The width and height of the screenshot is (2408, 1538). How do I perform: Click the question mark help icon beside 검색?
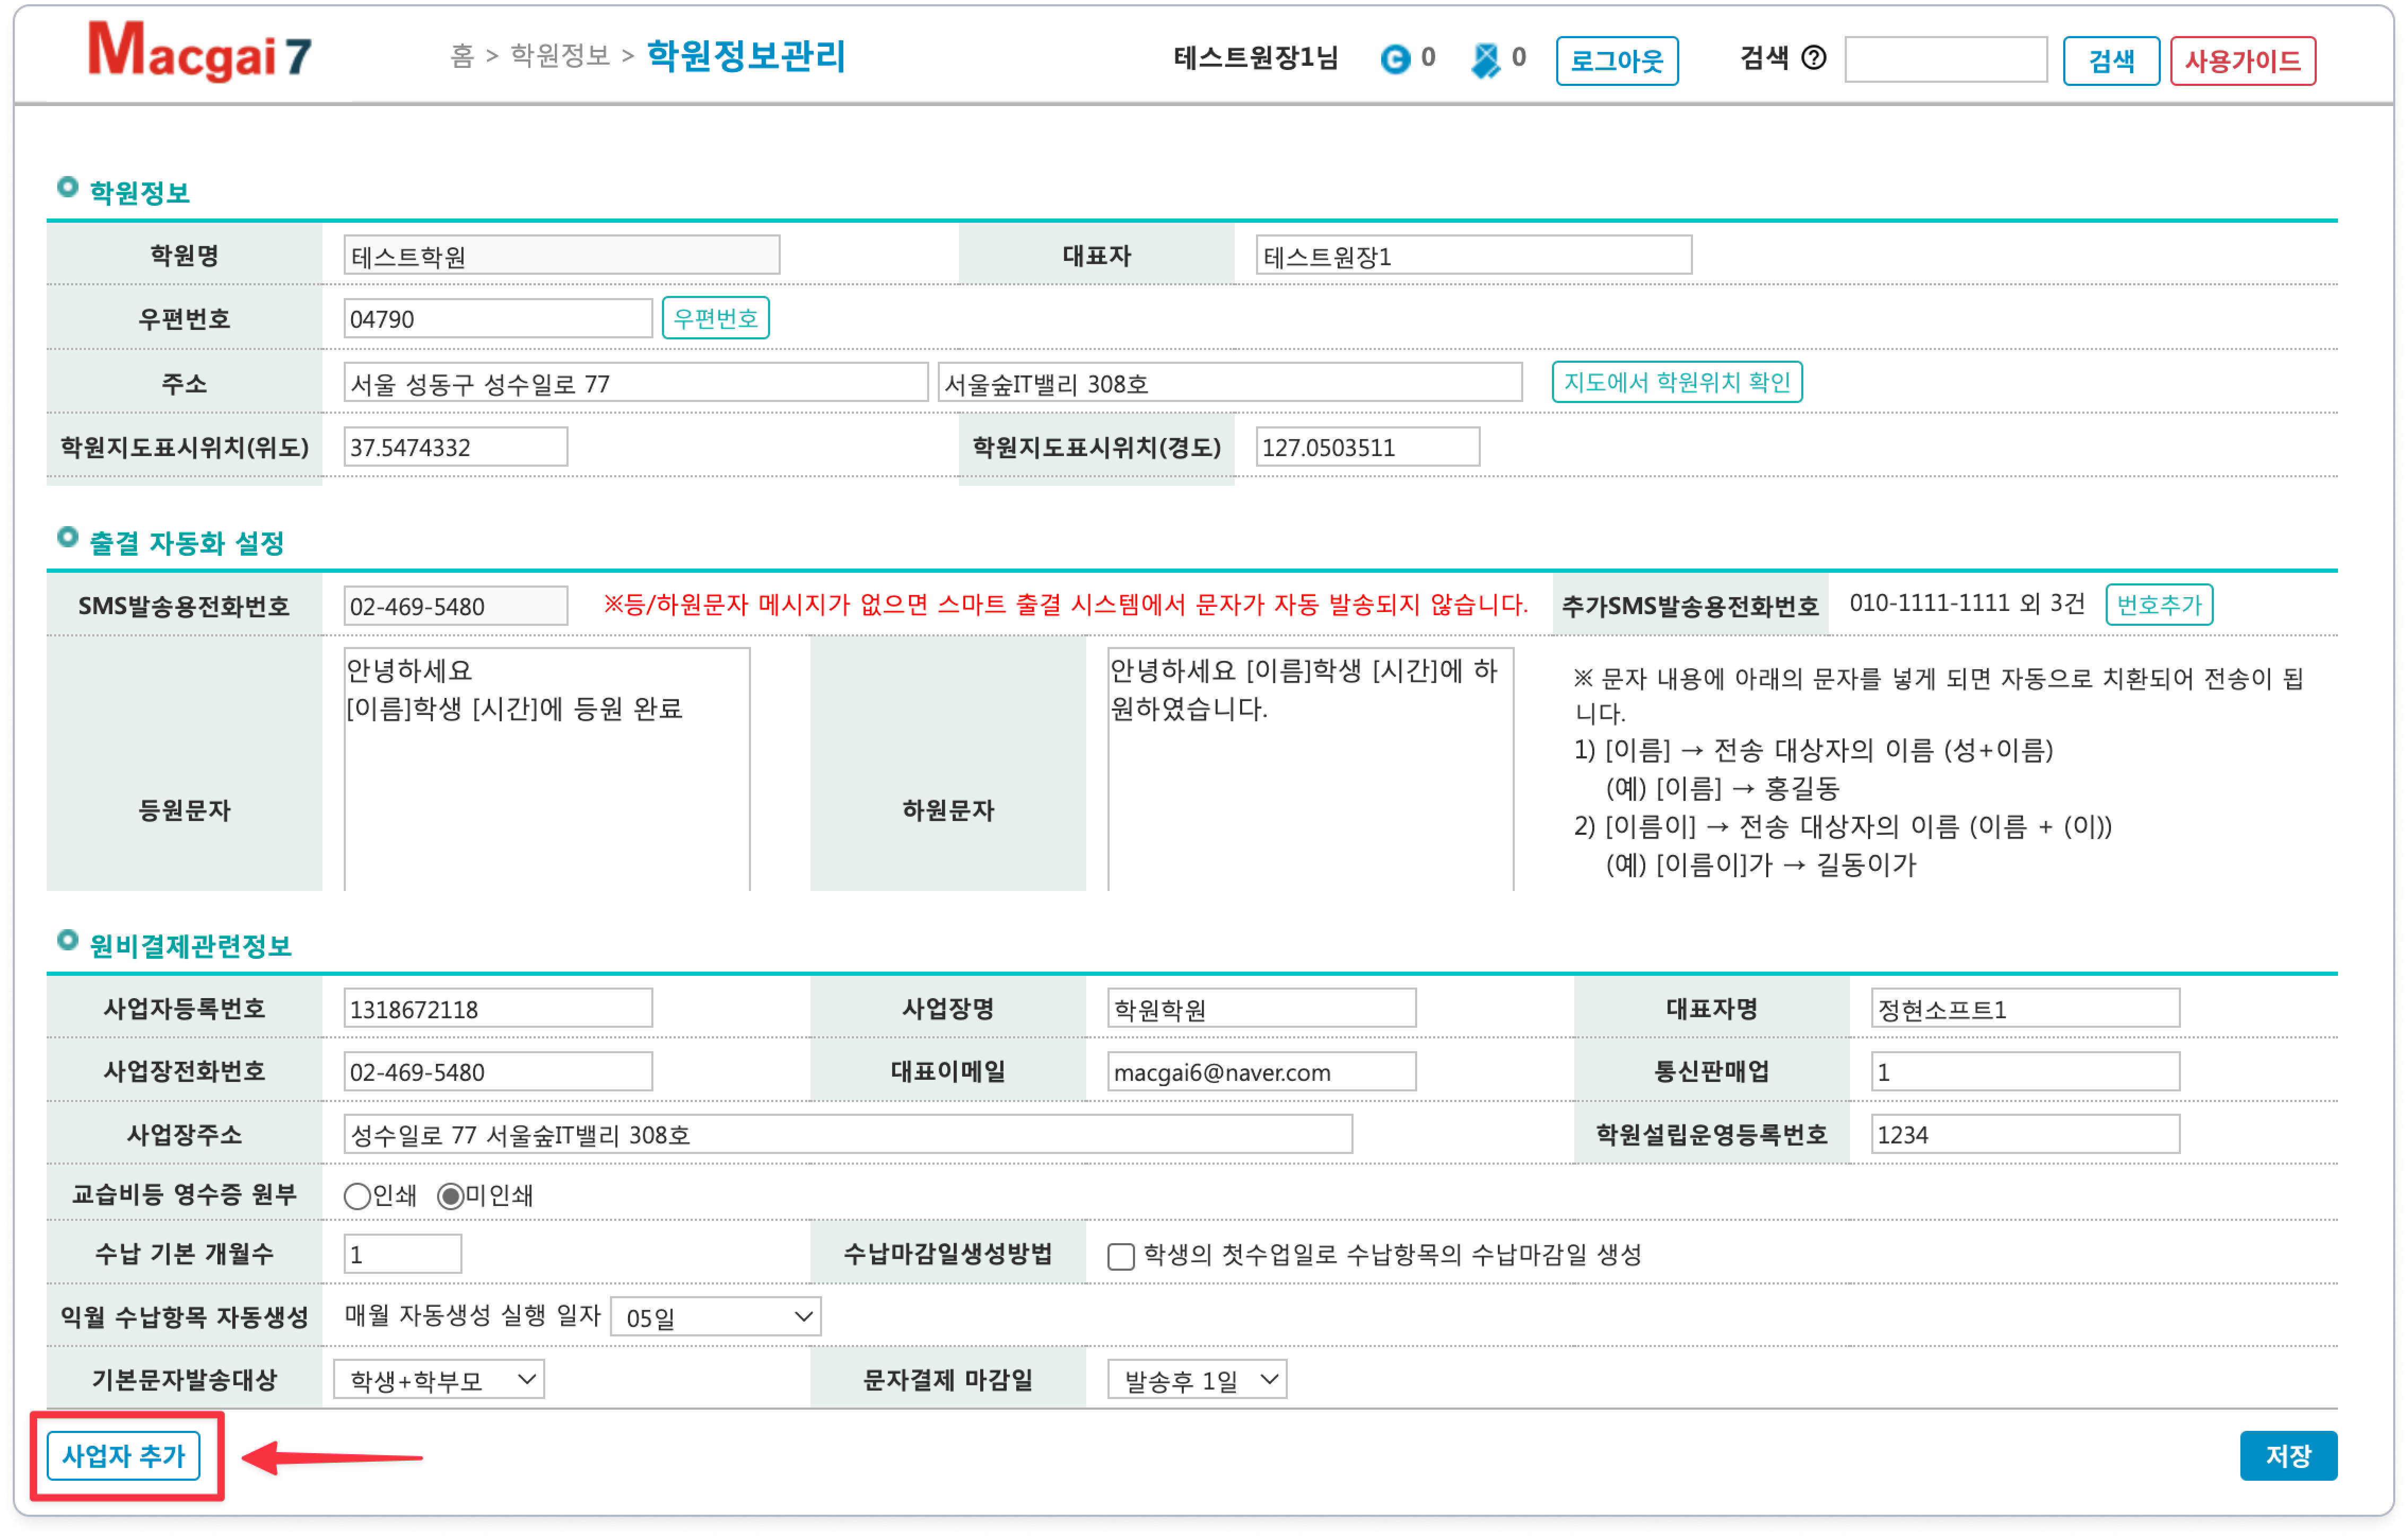1813,58
